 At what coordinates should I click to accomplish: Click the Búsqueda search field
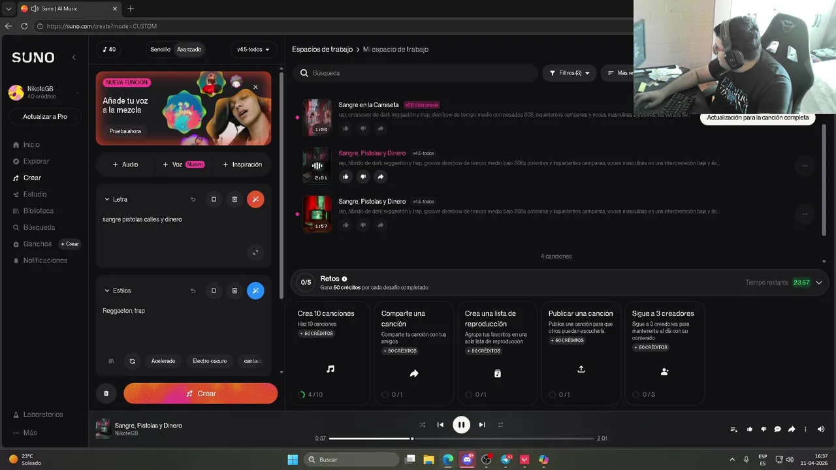coord(415,73)
